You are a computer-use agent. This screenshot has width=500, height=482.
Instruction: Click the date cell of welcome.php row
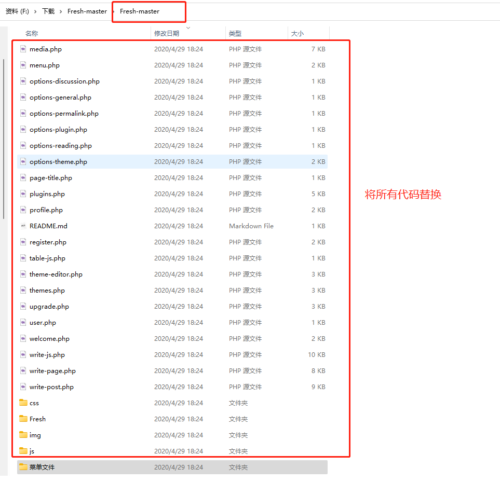point(179,339)
